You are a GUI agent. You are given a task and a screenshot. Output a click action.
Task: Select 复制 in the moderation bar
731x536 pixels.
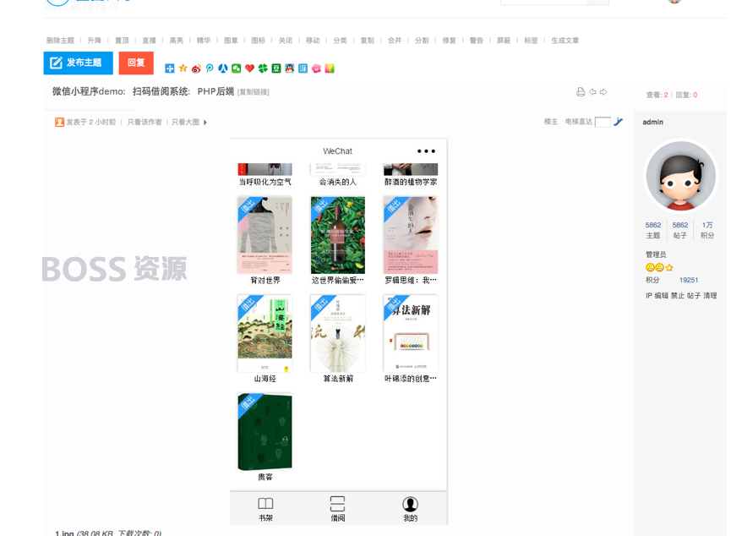point(368,41)
